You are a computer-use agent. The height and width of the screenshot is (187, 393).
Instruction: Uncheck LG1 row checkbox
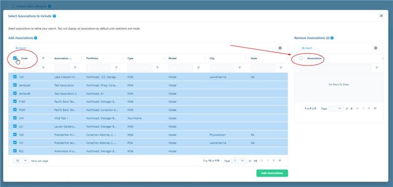[x=15, y=126]
